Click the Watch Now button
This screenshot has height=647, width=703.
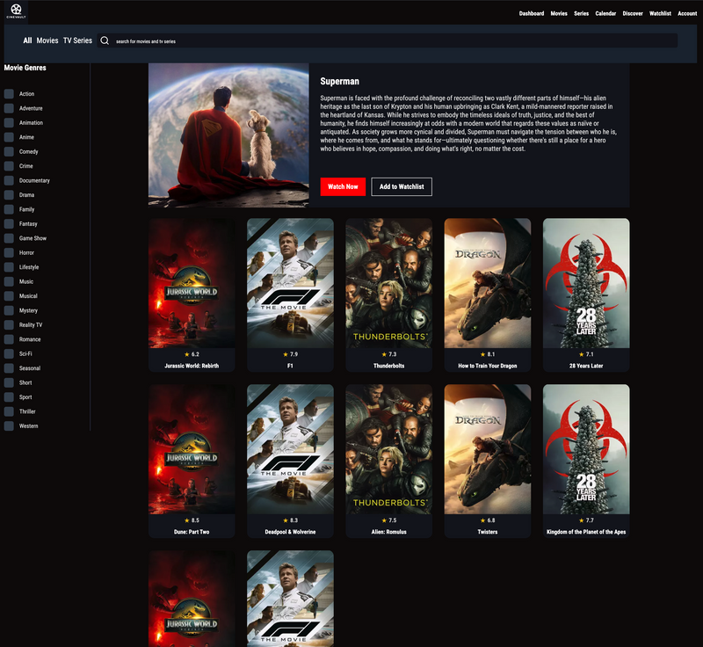tap(343, 186)
